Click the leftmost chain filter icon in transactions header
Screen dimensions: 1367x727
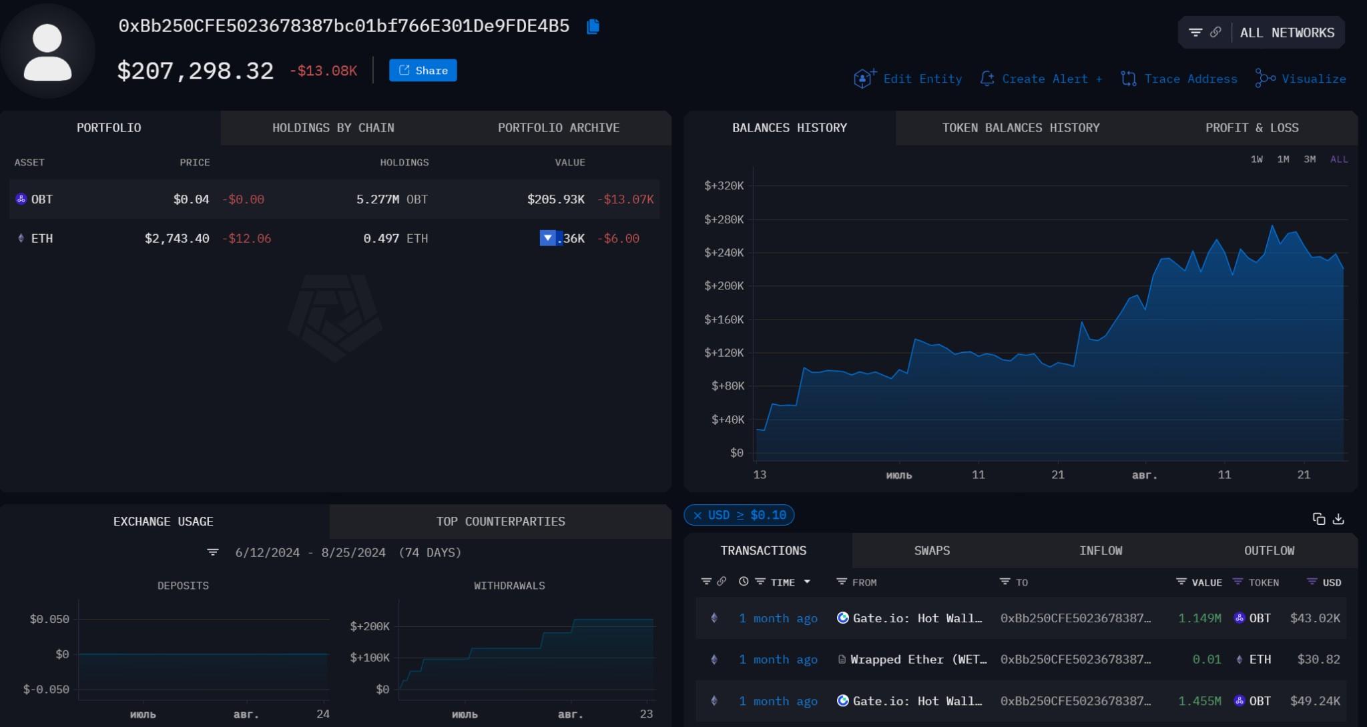pos(706,582)
